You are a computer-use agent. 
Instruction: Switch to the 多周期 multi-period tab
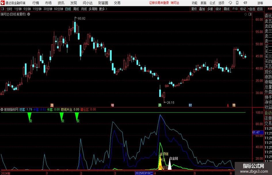point(93,9)
